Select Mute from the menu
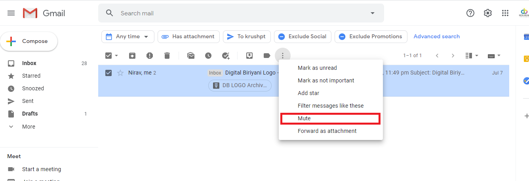The height and width of the screenshot is (181, 529). coord(331,118)
